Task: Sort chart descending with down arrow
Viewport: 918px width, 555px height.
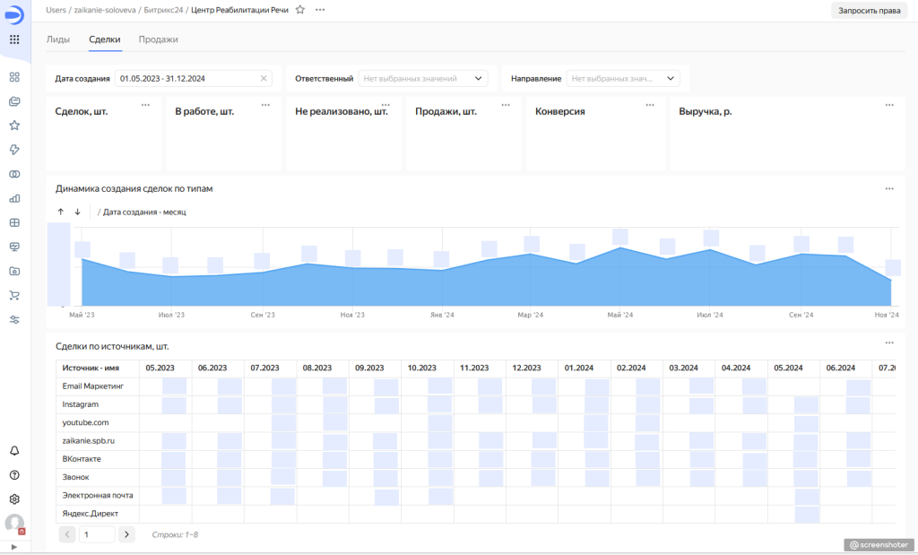Action: (78, 212)
